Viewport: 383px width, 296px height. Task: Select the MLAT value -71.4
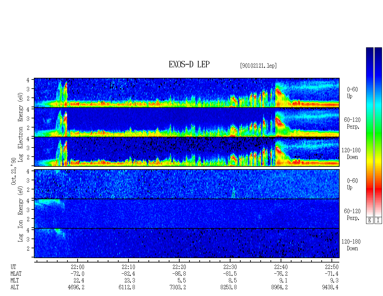[x=331, y=274]
